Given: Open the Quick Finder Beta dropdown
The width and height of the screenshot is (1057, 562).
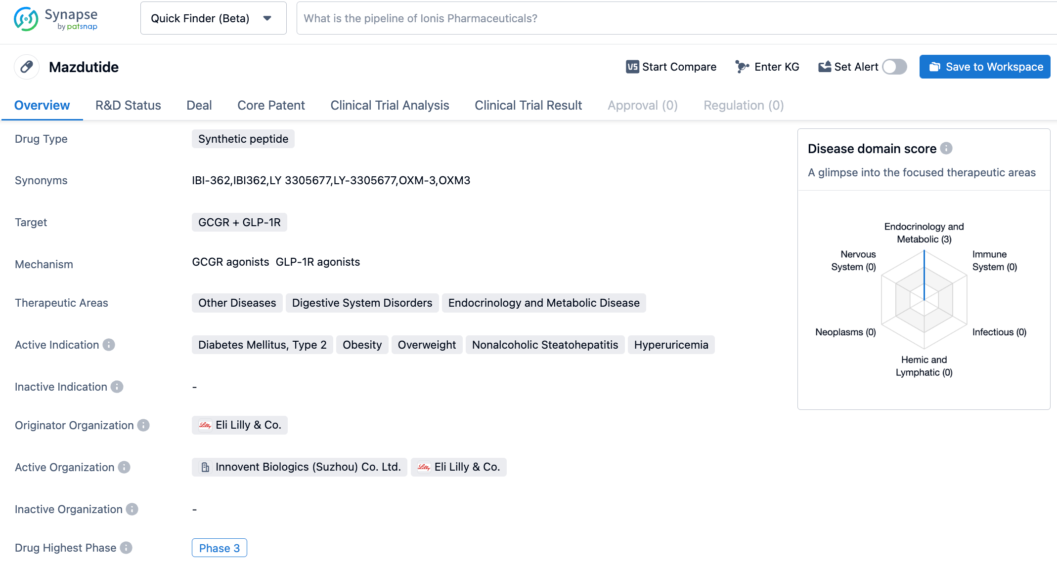Looking at the screenshot, I should coord(269,19).
